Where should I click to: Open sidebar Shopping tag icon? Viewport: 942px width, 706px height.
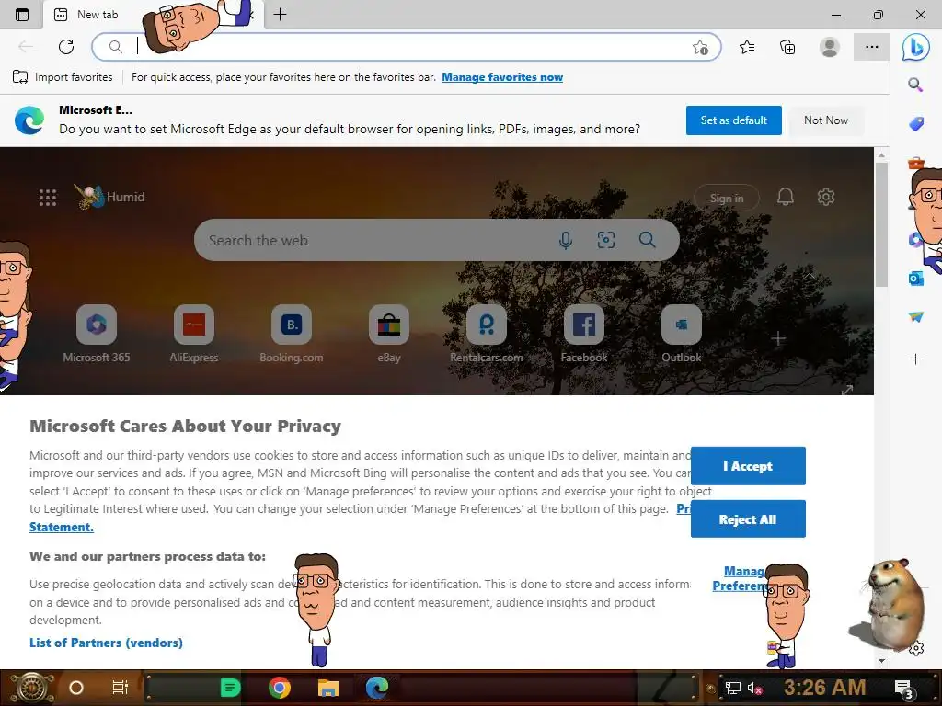pos(915,124)
